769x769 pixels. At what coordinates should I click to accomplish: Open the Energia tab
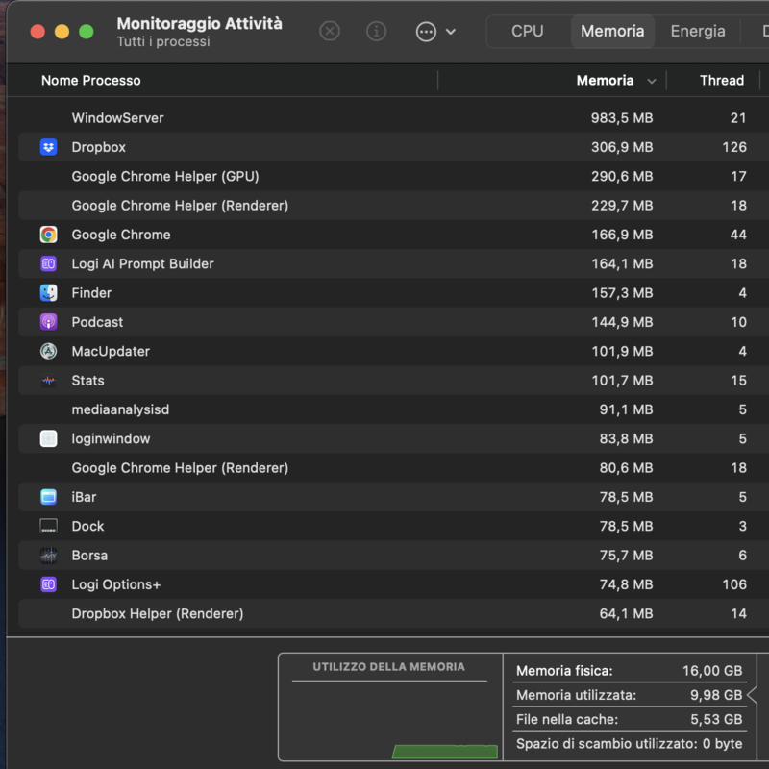click(x=698, y=32)
